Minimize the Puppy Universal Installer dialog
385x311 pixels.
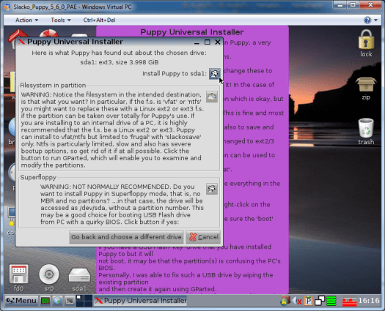(x=197, y=42)
